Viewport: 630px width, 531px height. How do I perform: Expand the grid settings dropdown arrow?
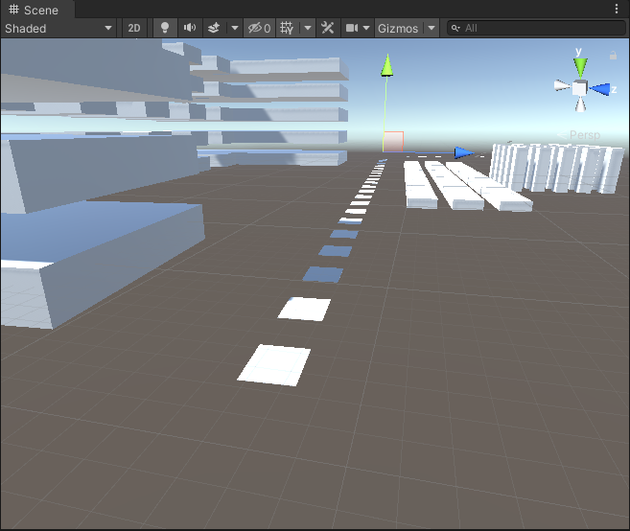(308, 29)
